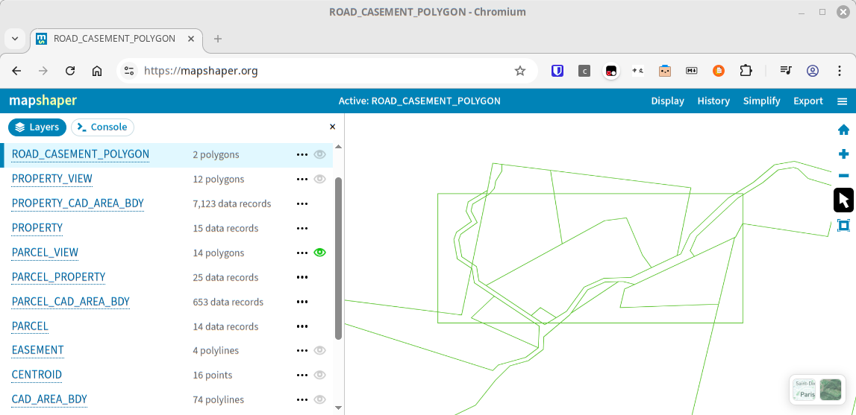856x415 pixels.
Task: Open the Chromium three-dot menu
Action: (840, 71)
